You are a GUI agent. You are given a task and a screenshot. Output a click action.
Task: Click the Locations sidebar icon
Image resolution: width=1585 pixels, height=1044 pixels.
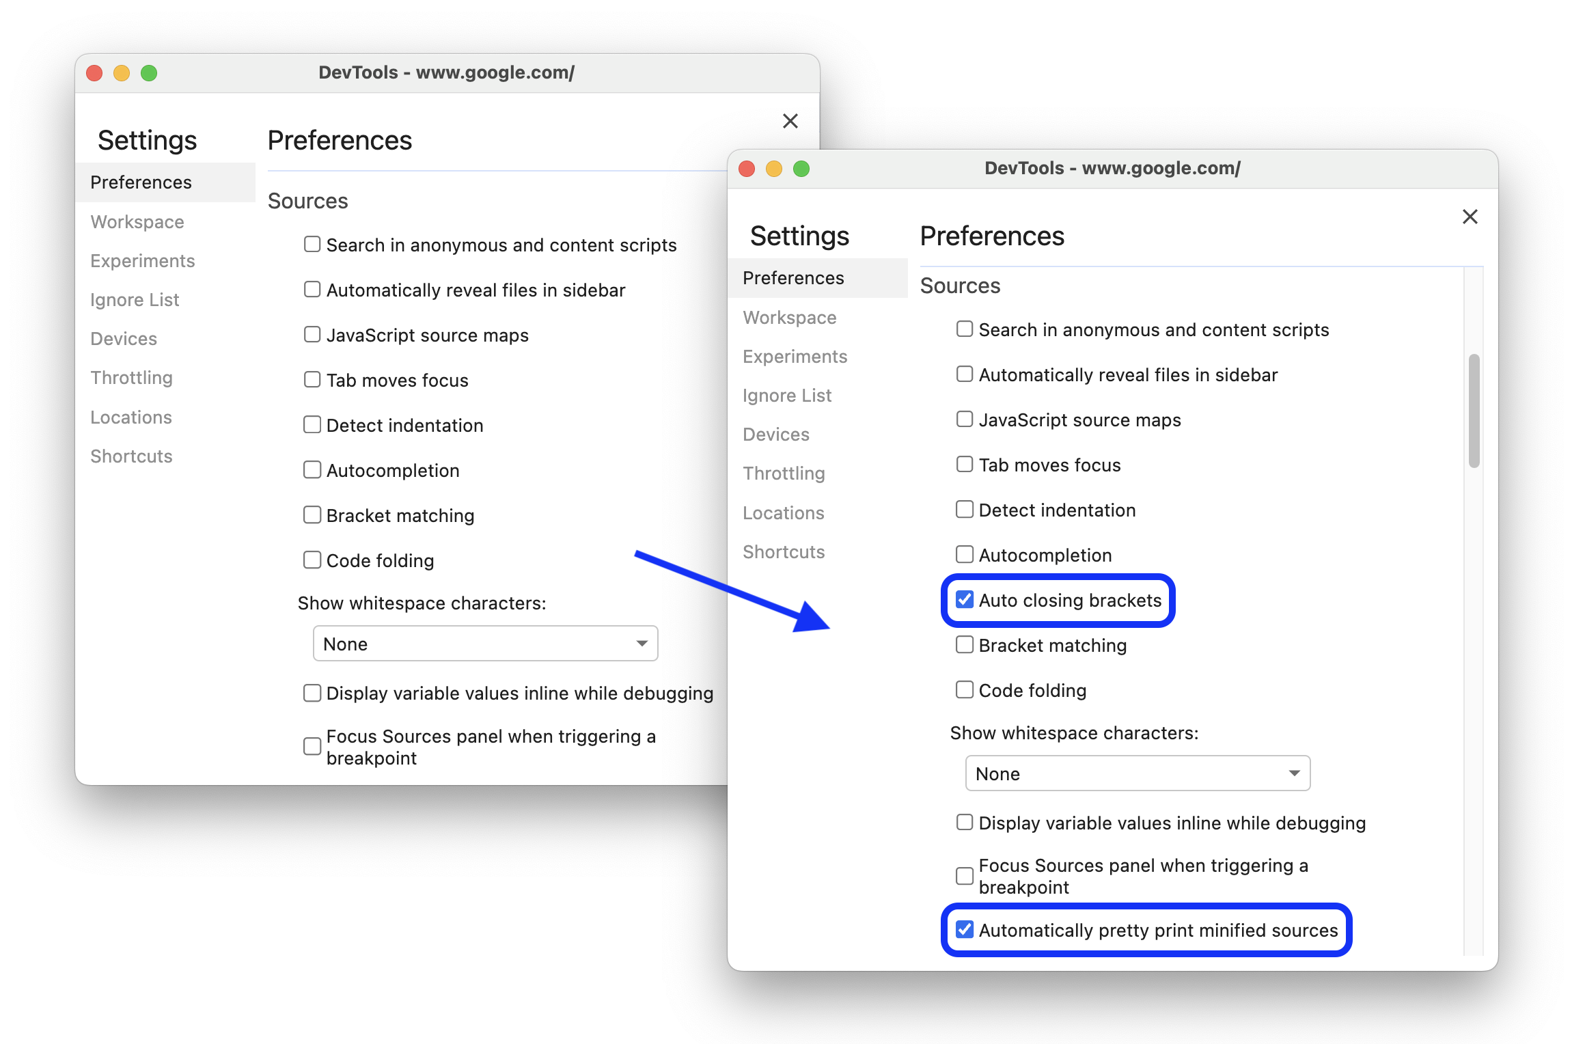tap(784, 512)
